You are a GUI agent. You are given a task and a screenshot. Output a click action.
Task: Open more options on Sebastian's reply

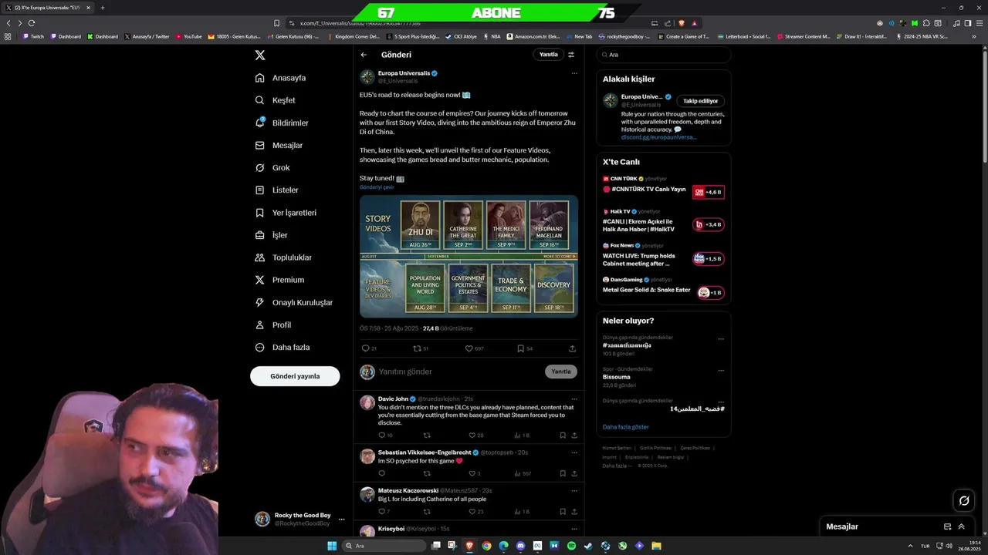[x=574, y=452]
